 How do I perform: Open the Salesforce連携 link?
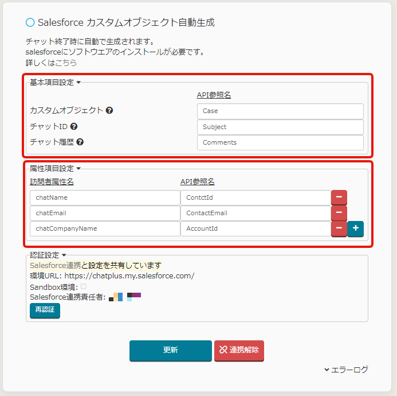pyautogui.click(x=55, y=265)
